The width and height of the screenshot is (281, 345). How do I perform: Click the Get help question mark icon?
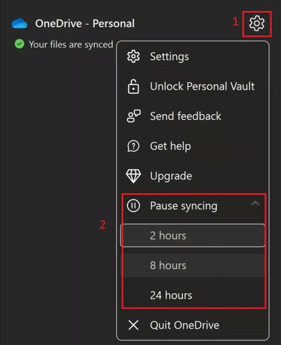point(133,146)
